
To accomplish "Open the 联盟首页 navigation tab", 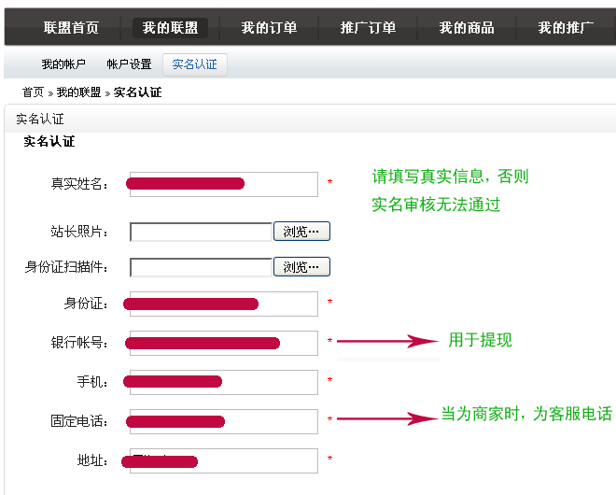I will pos(71,28).
